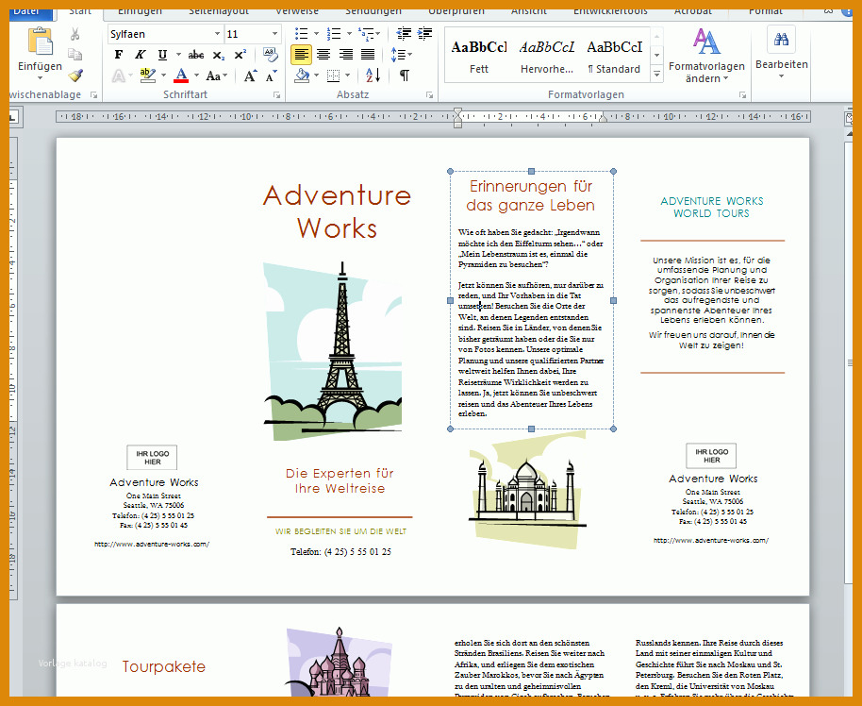This screenshot has width=862, height=706.
Task: Click the Formatvorlagen ändern button
Action: coord(706,55)
